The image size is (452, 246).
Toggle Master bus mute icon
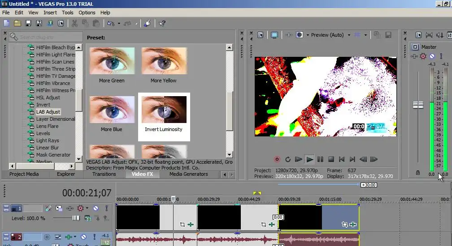pyautogui.click(x=432, y=56)
